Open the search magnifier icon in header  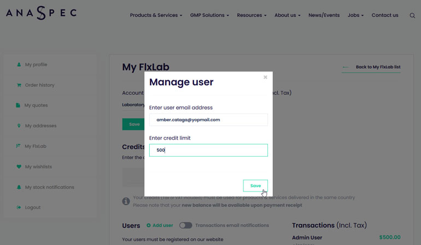pos(412,15)
